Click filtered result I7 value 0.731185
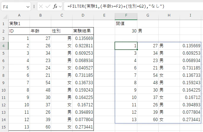The width and height of the screenshot is (203, 132). pyautogui.click(x=190, y=68)
